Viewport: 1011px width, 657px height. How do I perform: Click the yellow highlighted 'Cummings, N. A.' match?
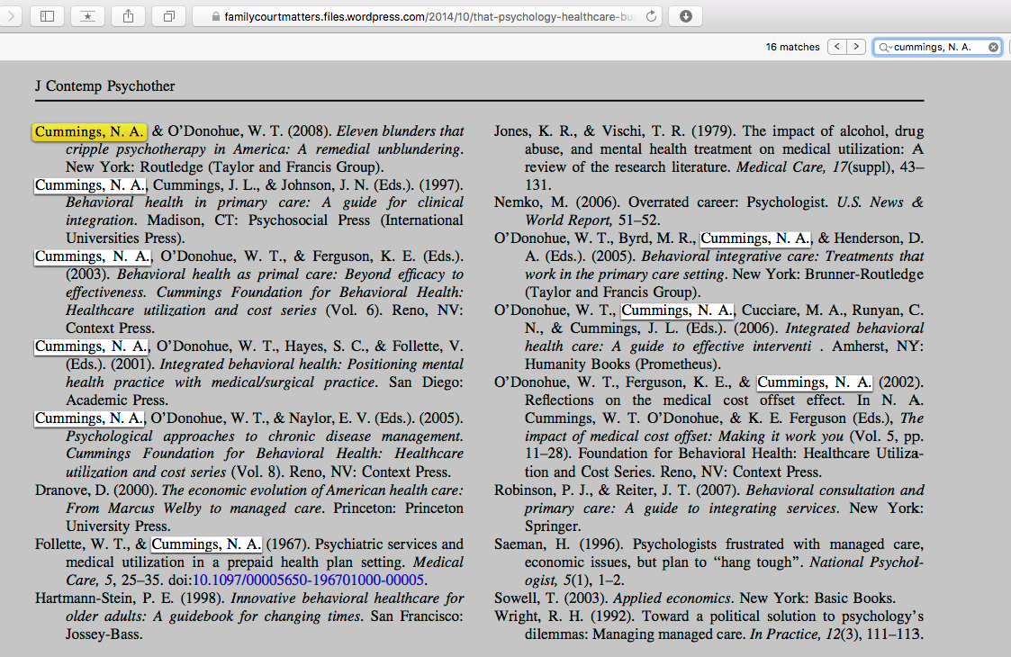[89, 131]
